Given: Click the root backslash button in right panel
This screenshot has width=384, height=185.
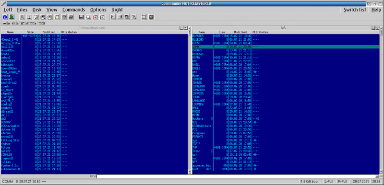Looking at the screenshot, I should 377,28.
